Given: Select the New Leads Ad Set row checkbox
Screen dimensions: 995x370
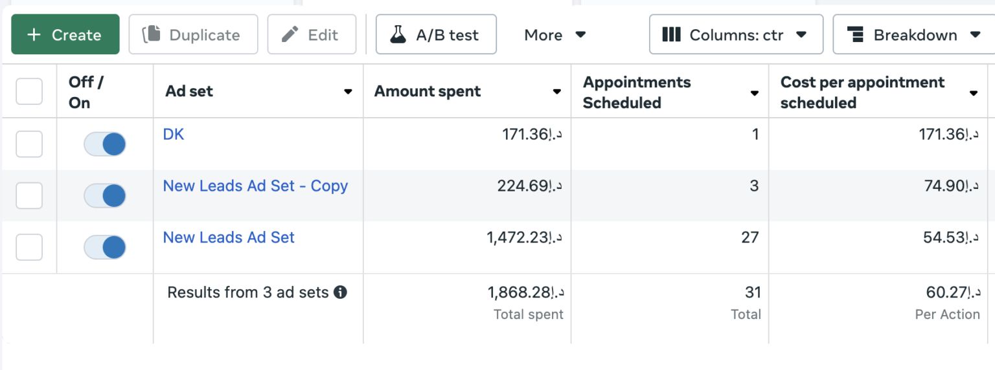Looking at the screenshot, I should [x=29, y=247].
